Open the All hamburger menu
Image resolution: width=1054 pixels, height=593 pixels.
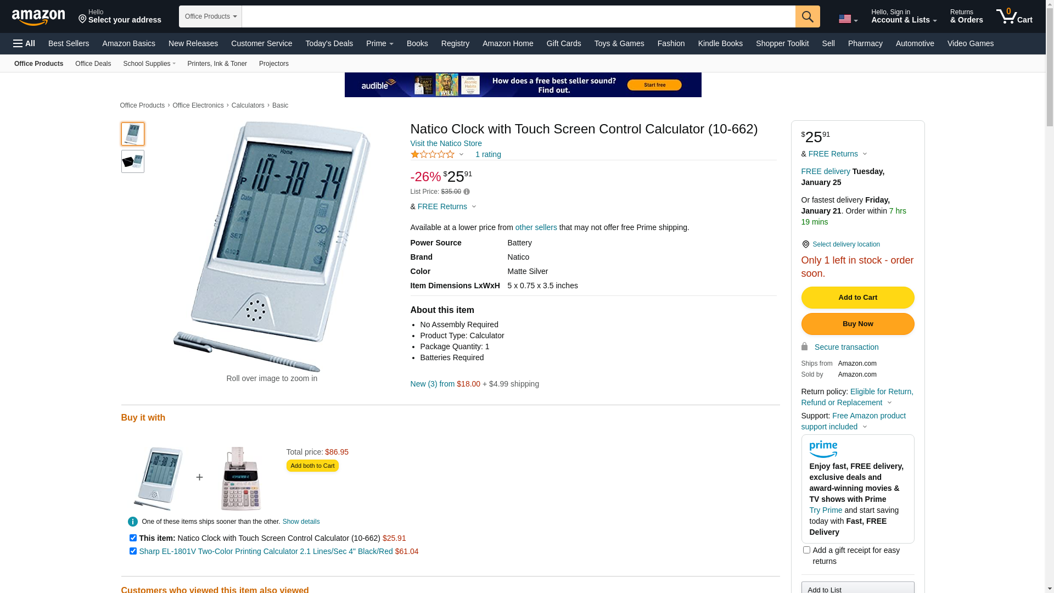pos(24,43)
